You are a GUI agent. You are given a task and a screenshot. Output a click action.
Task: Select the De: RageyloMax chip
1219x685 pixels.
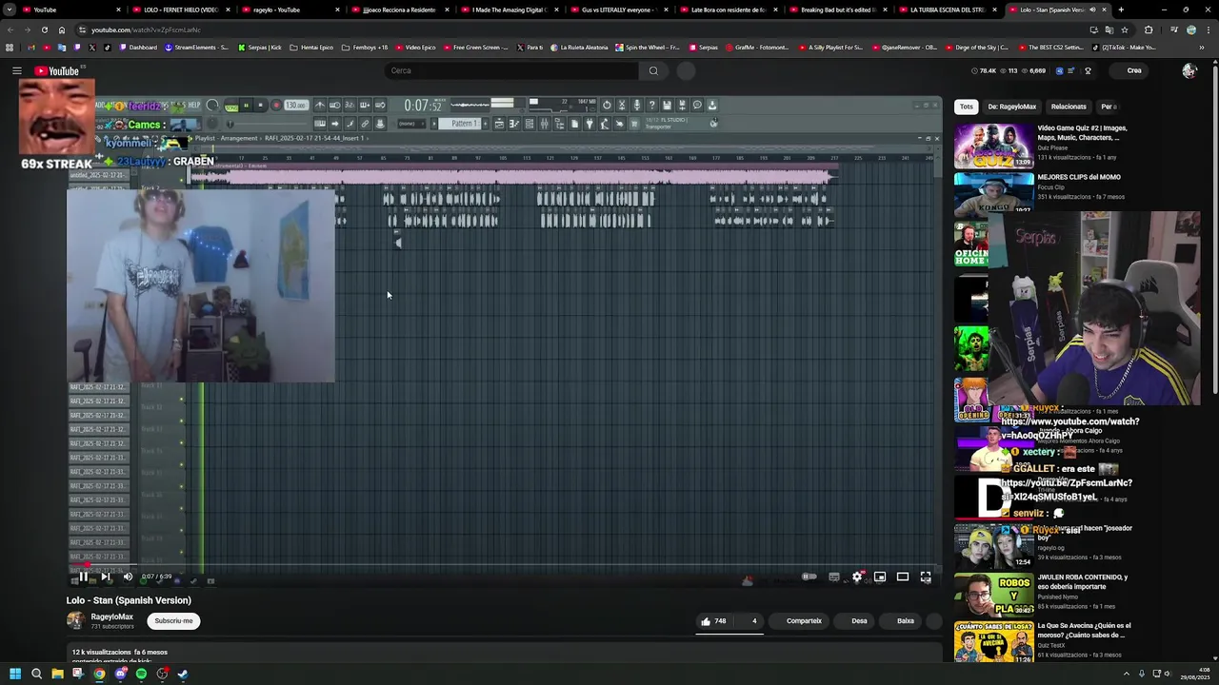coord(1011,107)
